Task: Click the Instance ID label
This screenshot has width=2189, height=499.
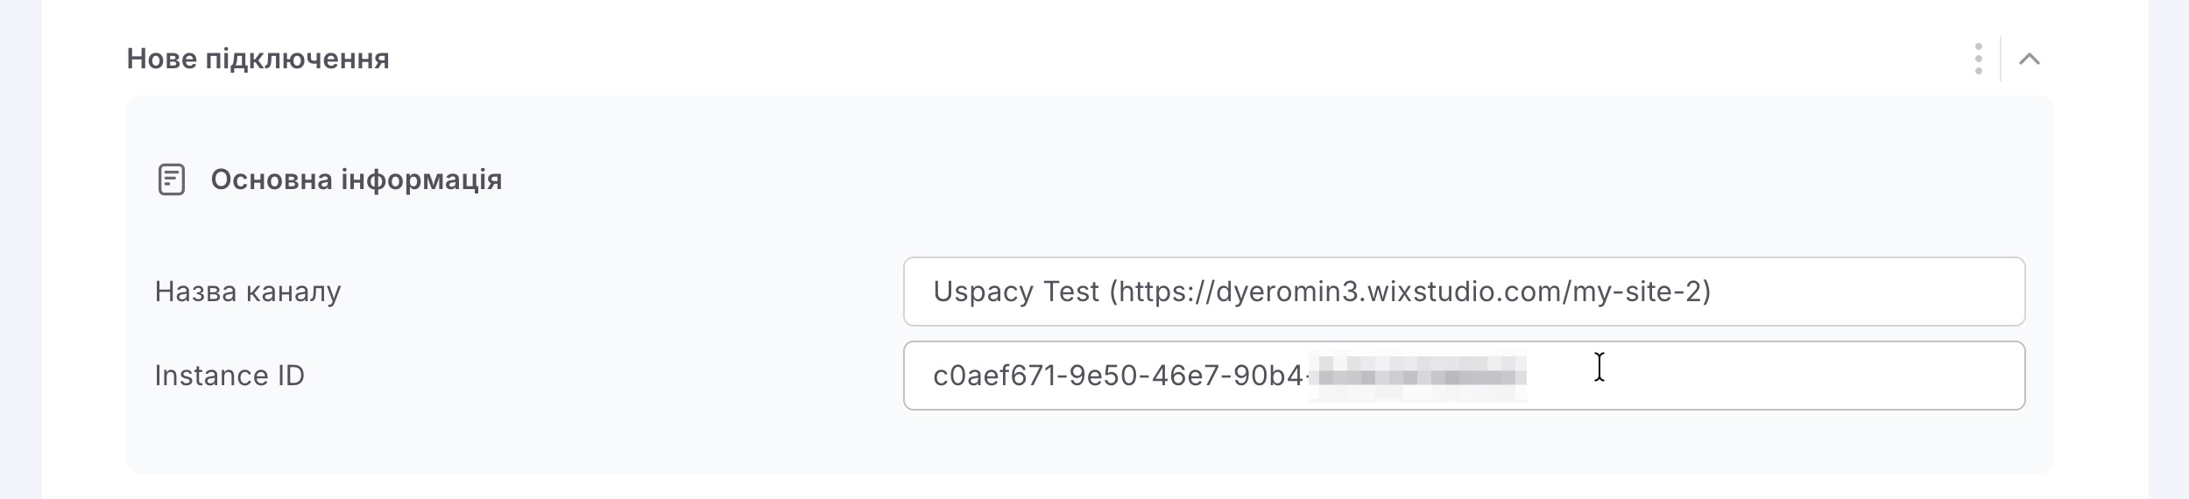Action: tap(229, 376)
